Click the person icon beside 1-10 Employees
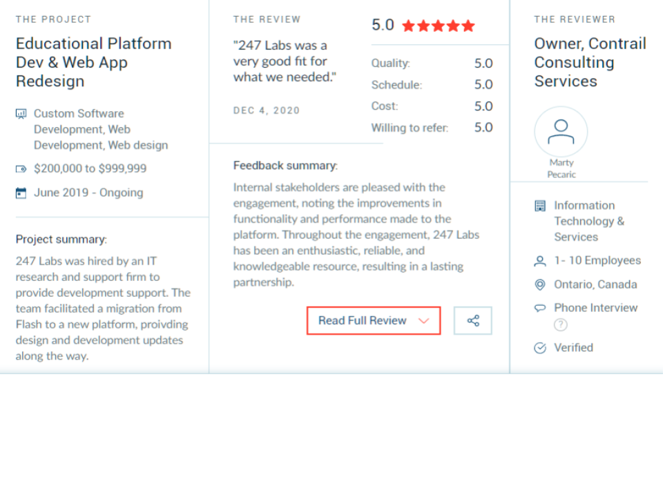The width and height of the screenshot is (663, 497). [x=540, y=261]
